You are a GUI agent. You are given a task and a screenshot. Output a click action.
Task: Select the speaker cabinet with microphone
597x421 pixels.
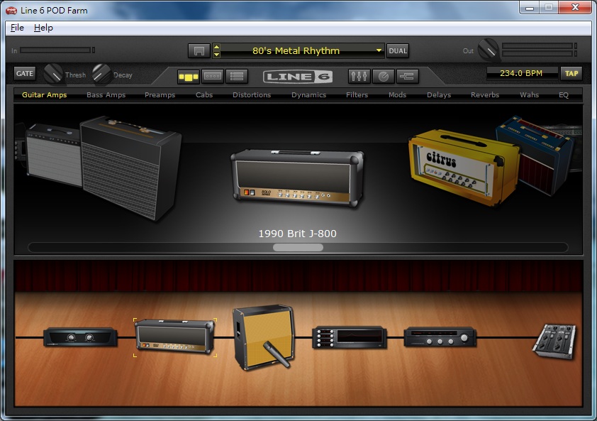(x=264, y=337)
